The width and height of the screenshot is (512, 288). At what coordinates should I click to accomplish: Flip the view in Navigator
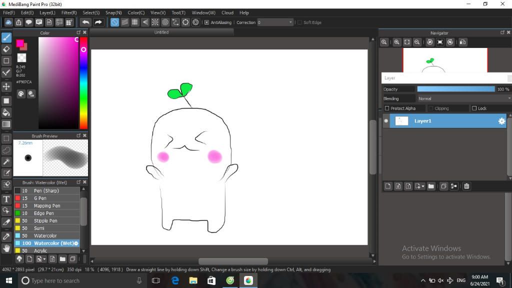click(x=462, y=42)
